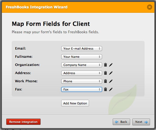The width and height of the screenshot is (156, 130).
Task: Proceed with the Next button
Action: pyautogui.click(x=141, y=122)
